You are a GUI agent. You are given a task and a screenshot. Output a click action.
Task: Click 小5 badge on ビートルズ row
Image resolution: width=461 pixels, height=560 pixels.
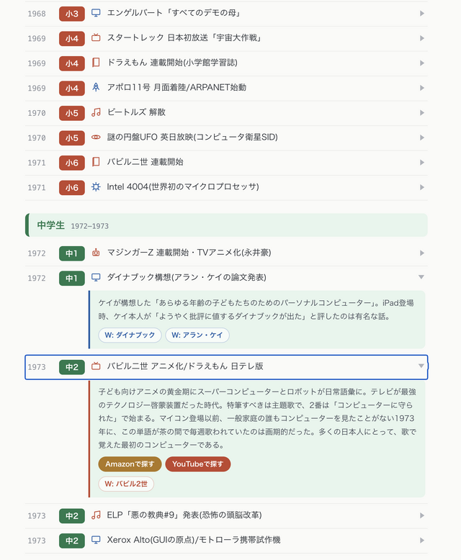click(72, 113)
